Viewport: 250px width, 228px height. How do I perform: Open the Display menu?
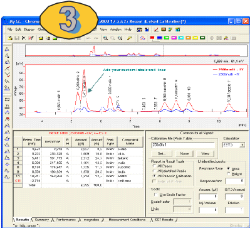(29, 30)
